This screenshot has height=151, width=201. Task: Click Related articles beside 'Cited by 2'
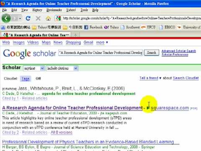(x=35, y=132)
